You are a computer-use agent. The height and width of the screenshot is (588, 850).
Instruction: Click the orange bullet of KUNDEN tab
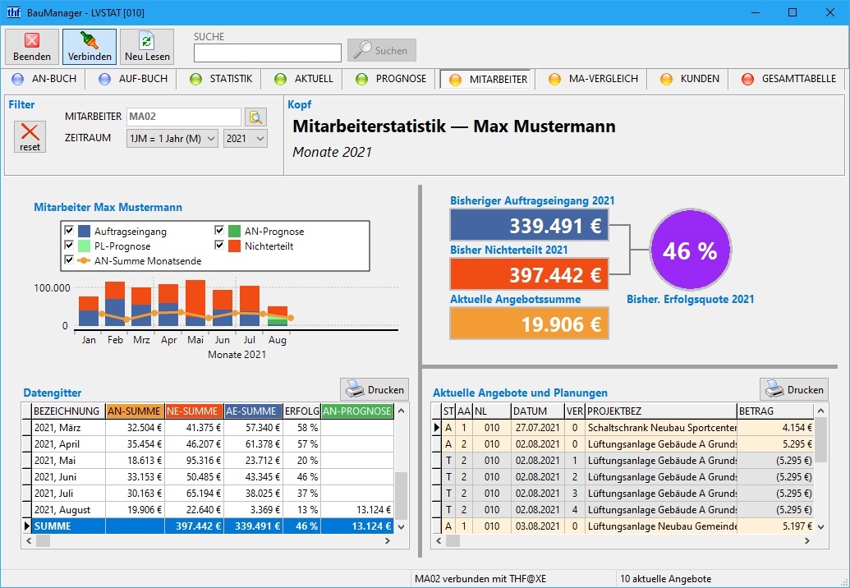pyautogui.click(x=666, y=79)
